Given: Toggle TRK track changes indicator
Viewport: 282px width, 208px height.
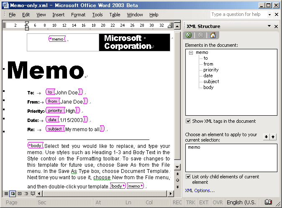Looking at the screenshot, I should pos(190,202).
